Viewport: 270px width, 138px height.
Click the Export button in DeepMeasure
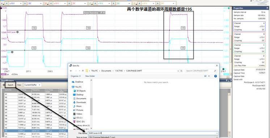(x=10, y=85)
